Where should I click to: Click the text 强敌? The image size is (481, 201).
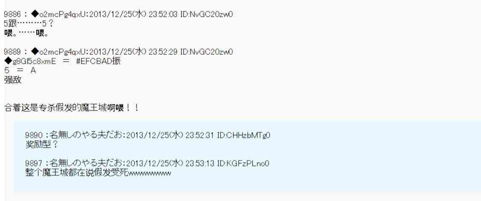[x=13, y=80]
